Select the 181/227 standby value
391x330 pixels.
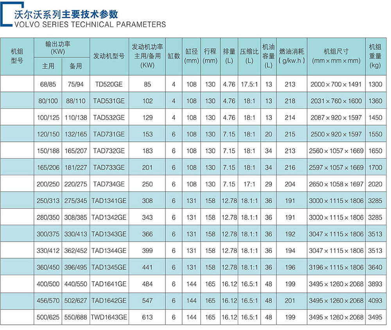tap(76, 168)
